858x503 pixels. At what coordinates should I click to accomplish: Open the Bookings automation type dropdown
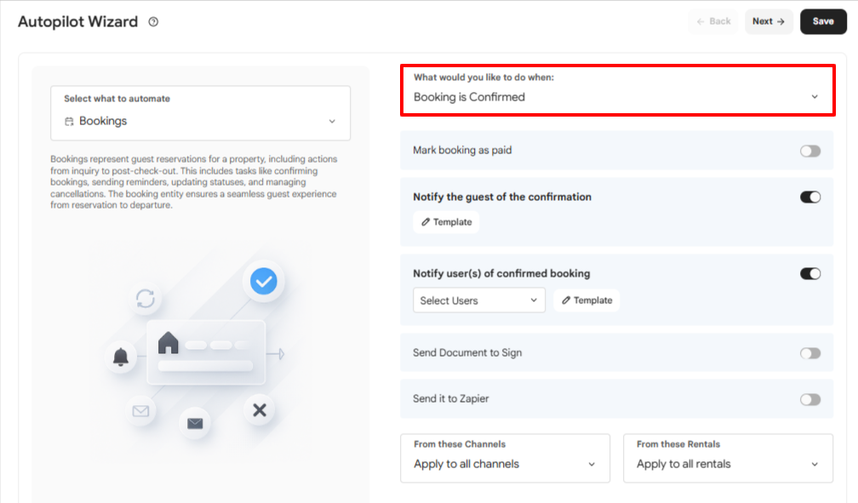[200, 113]
